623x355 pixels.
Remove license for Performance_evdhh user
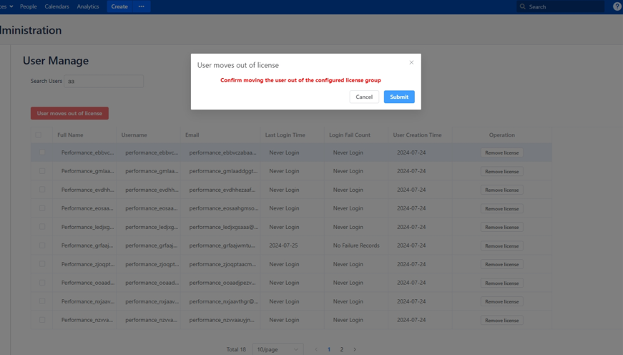pos(502,190)
